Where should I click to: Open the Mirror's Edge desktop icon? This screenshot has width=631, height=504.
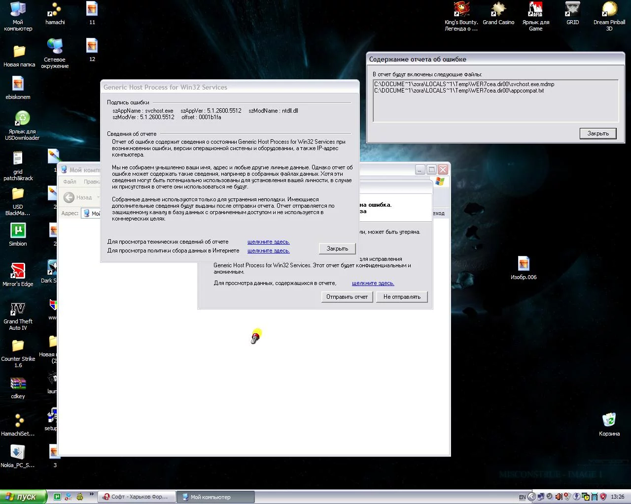click(18, 271)
